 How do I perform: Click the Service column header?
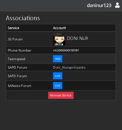[13, 28]
